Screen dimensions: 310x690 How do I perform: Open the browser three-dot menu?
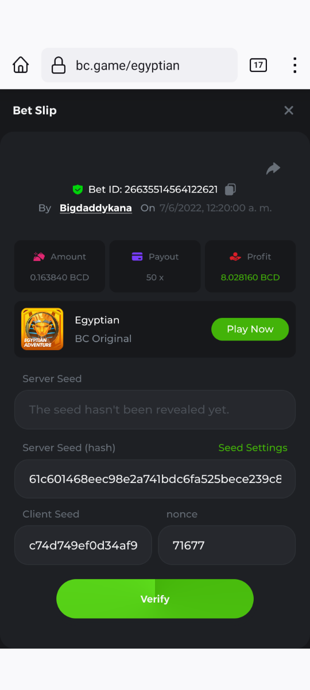click(x=294, y=65)
